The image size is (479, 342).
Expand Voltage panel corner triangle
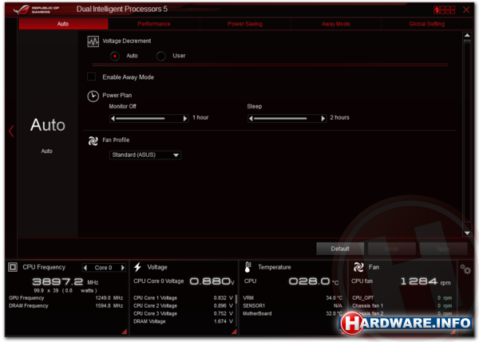(x=234, y=332)
